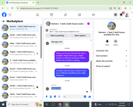Go to the Home feed icon
The height and width of the screenshot is (107, 133).
[38, 15]
